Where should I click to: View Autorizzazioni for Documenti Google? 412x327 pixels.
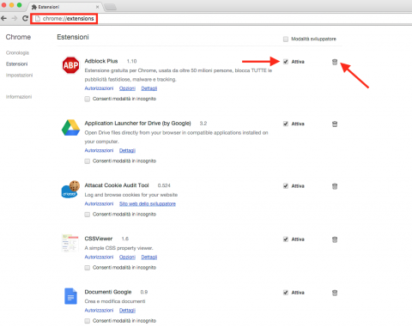[99, 310]
